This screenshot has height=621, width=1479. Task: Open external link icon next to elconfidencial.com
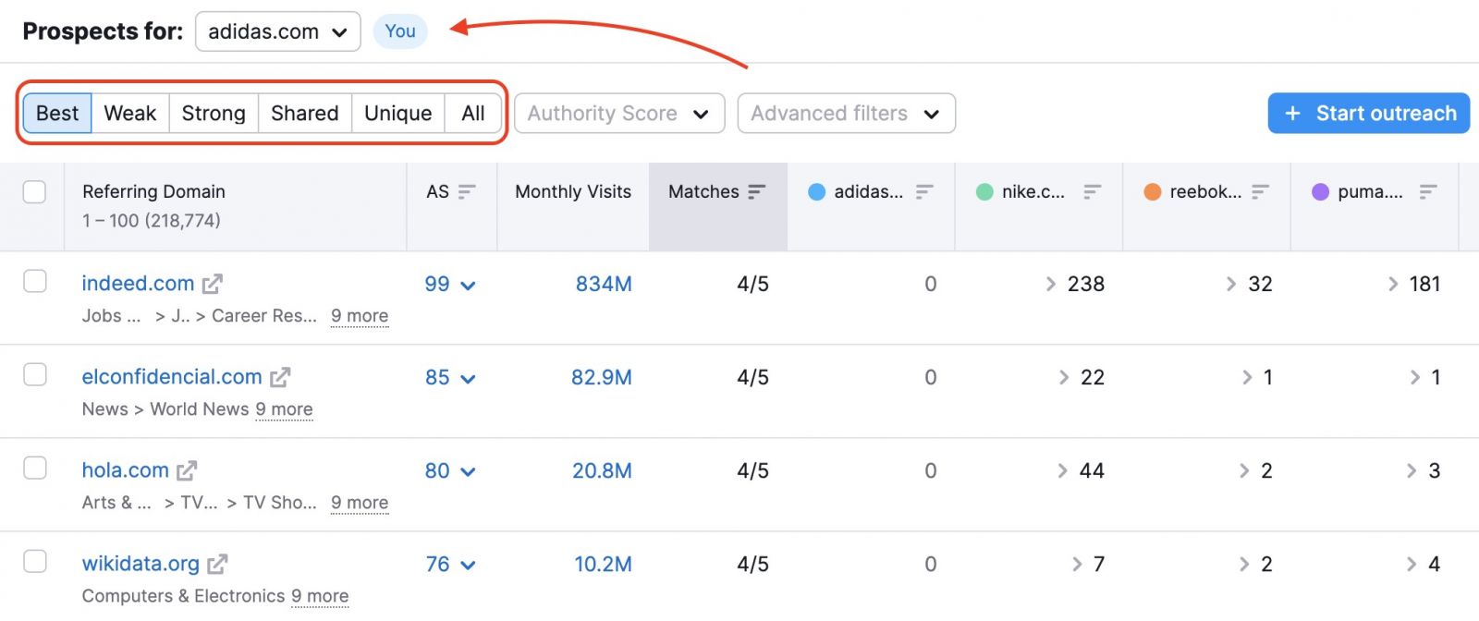click(280, 377)
